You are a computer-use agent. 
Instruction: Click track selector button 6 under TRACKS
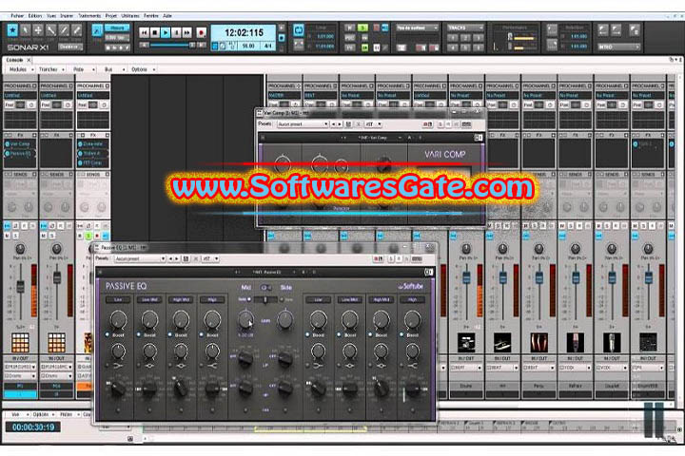click(479, 47)
